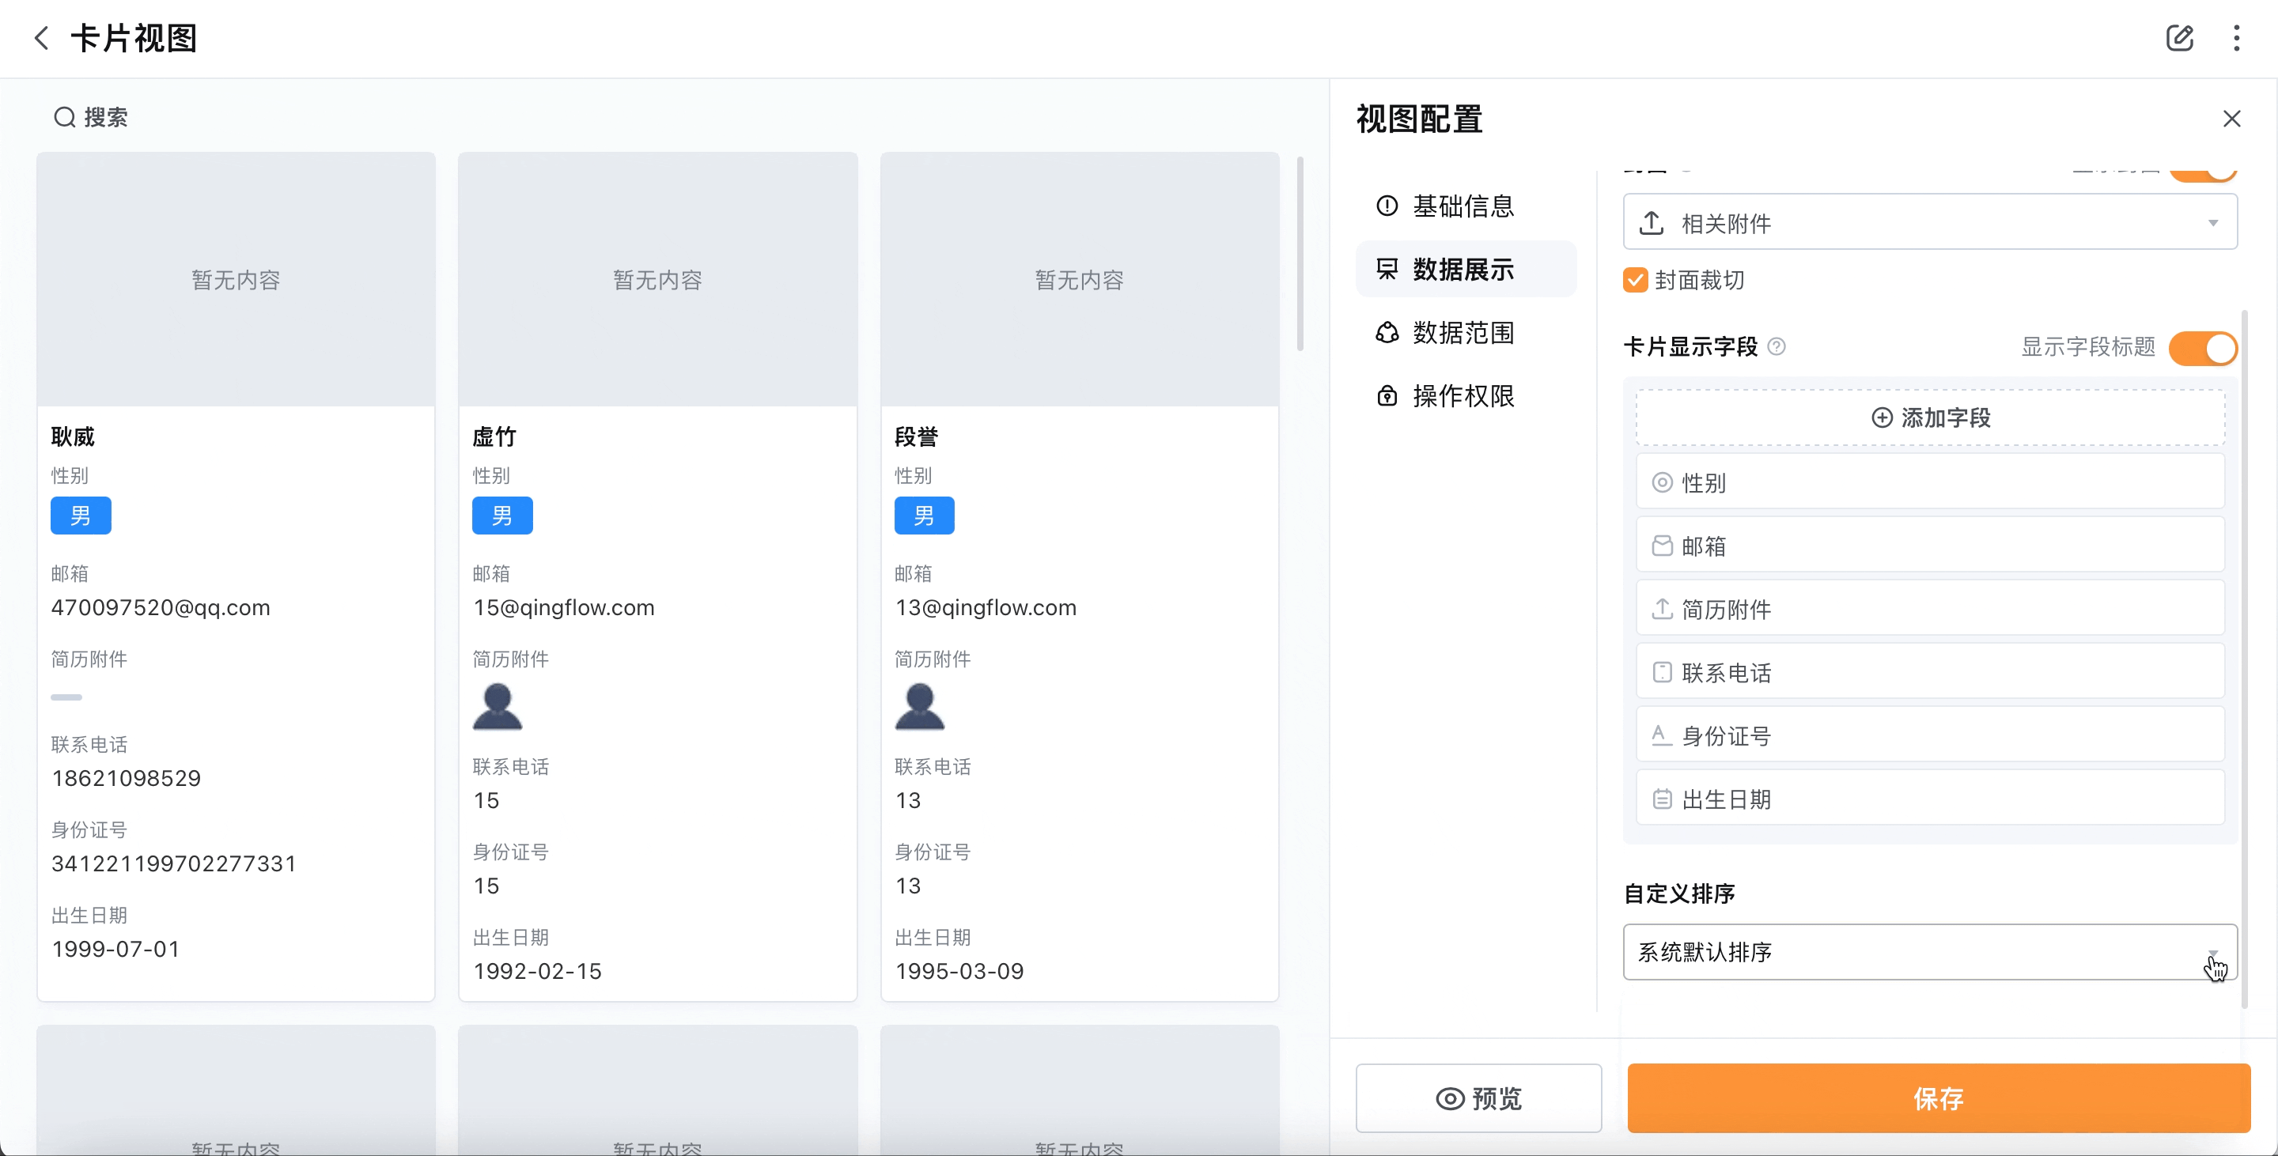Click the orange 保存 button
Viewport: 2278px width, 1156px height.
pos(1939,1097)
